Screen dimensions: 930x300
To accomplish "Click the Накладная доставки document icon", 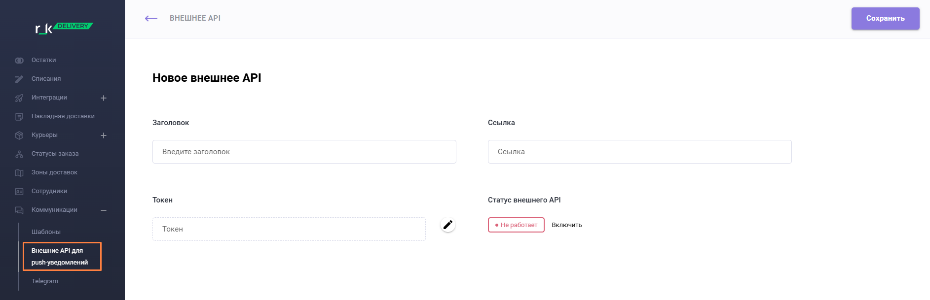I will pos(19,117).
